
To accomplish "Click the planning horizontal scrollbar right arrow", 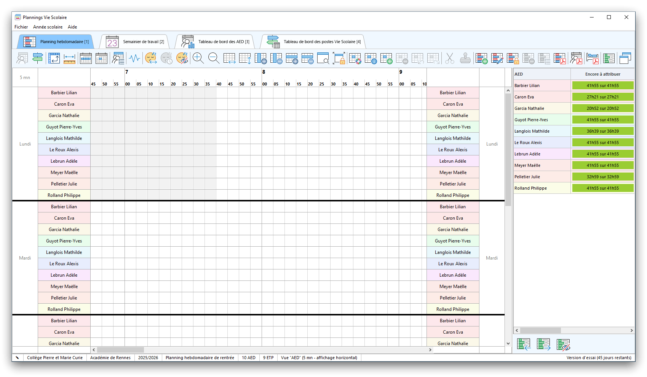I will pos(430,350).
